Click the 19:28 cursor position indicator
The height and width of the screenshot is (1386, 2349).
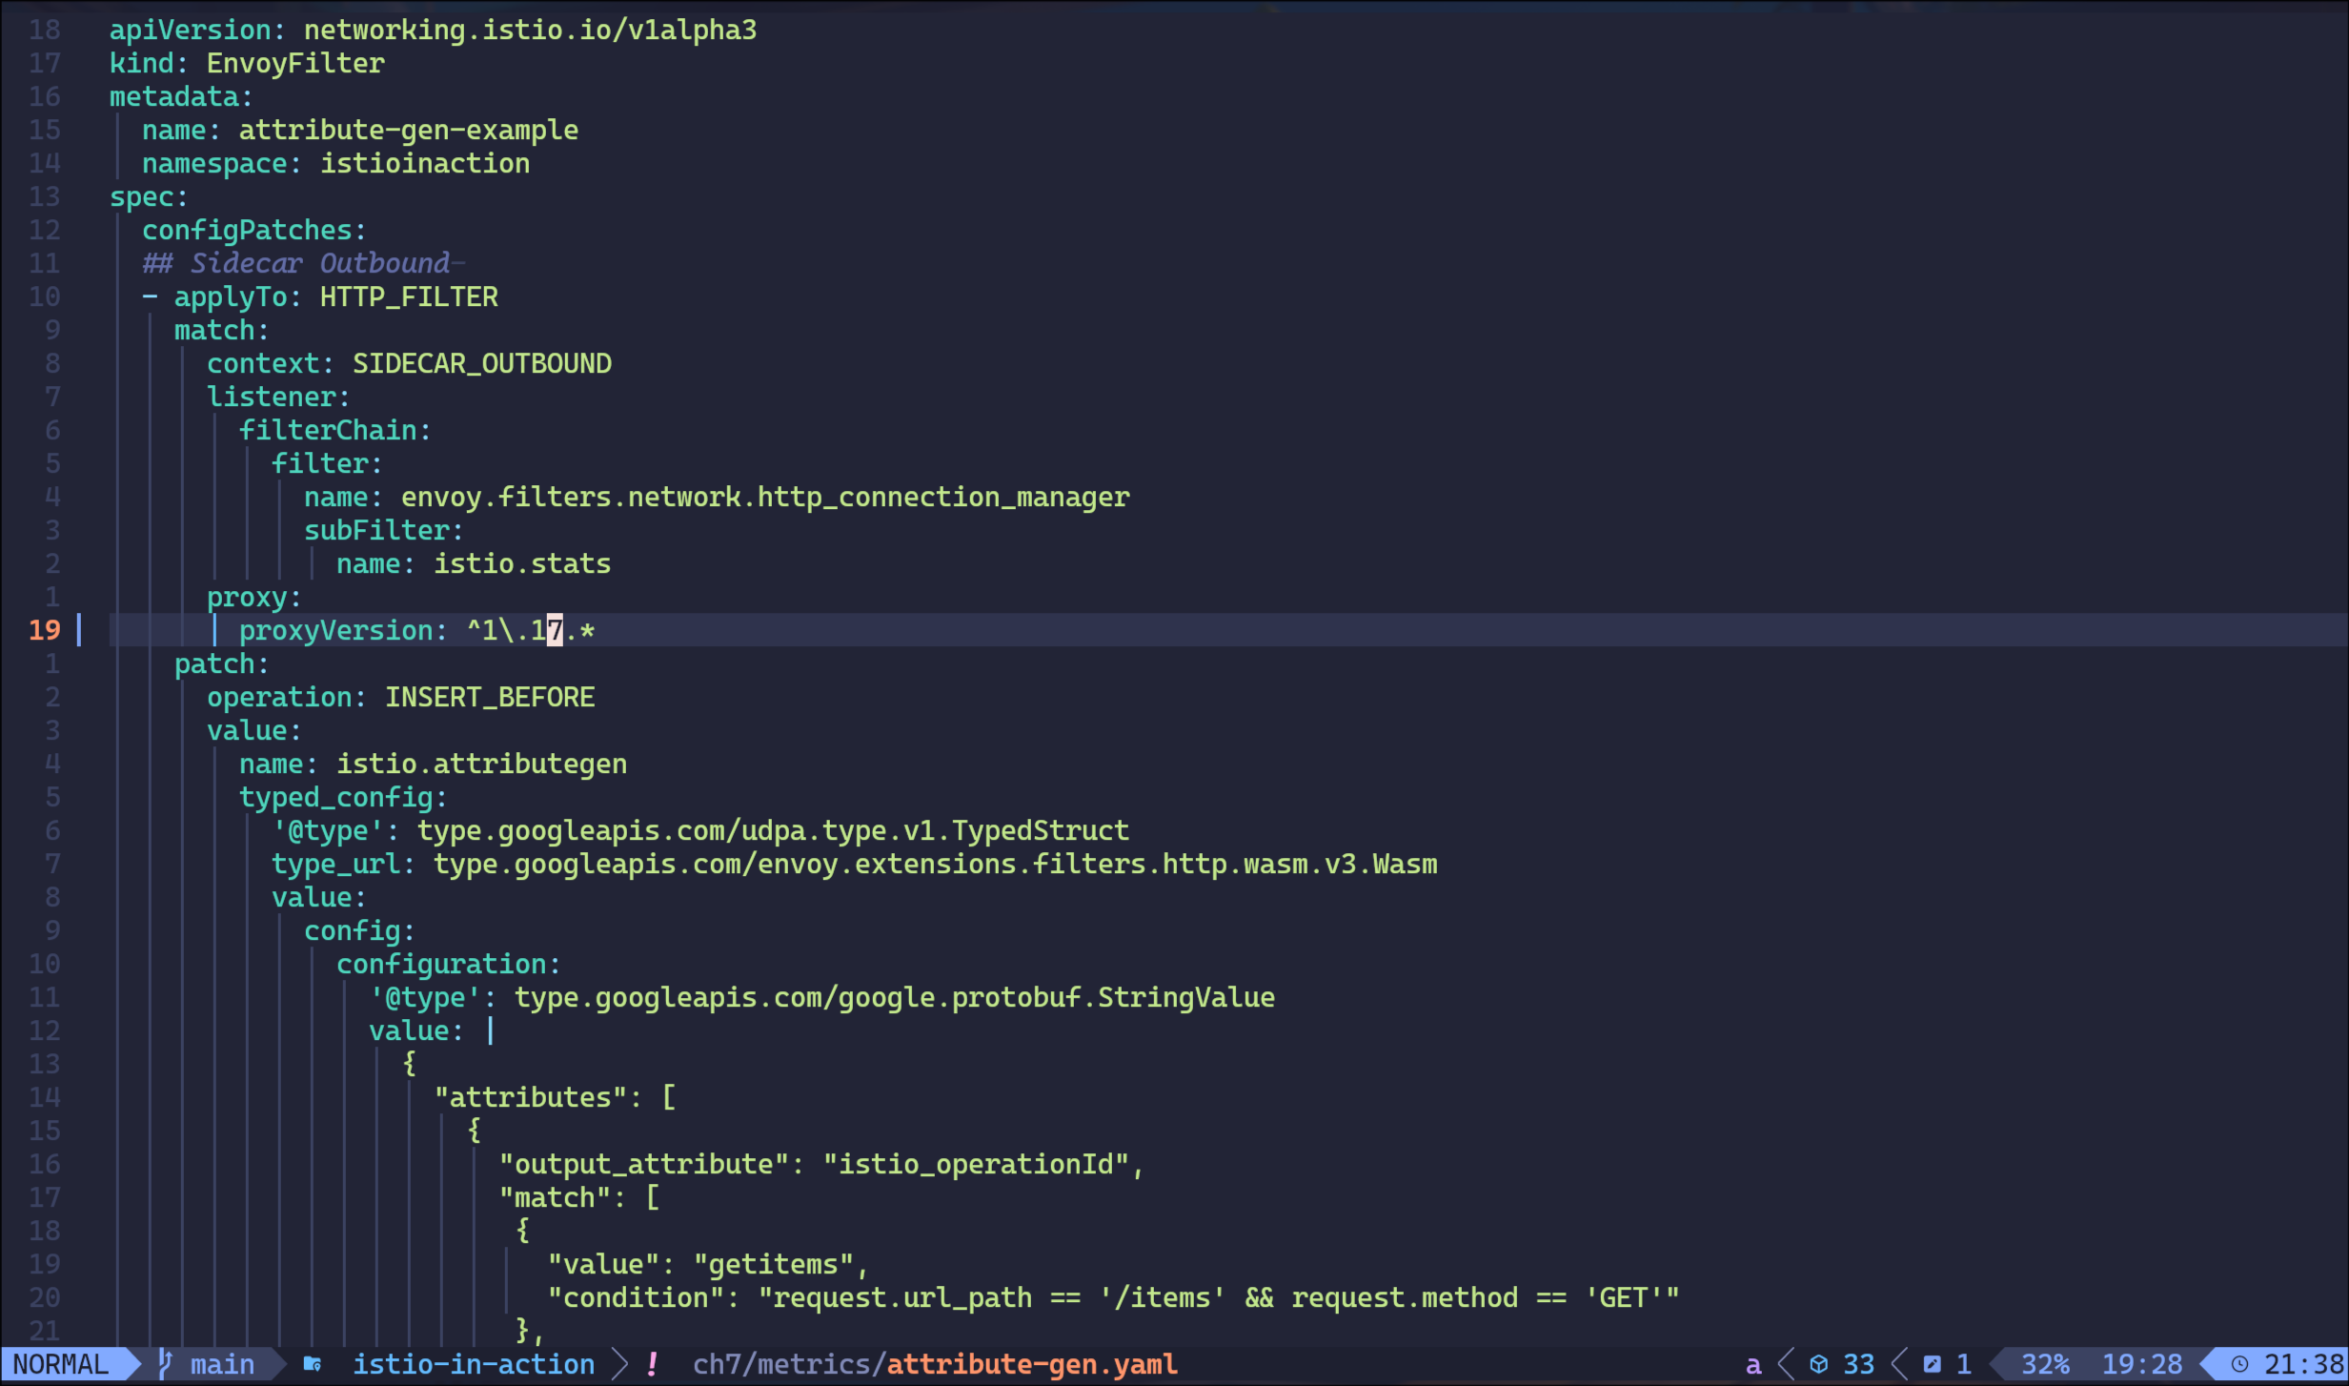[x=2141, y=1364]
